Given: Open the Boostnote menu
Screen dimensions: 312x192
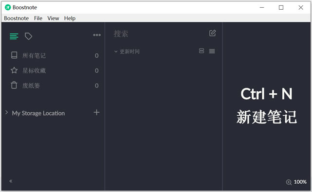Looking at the screenshot, I should point(17,18).
